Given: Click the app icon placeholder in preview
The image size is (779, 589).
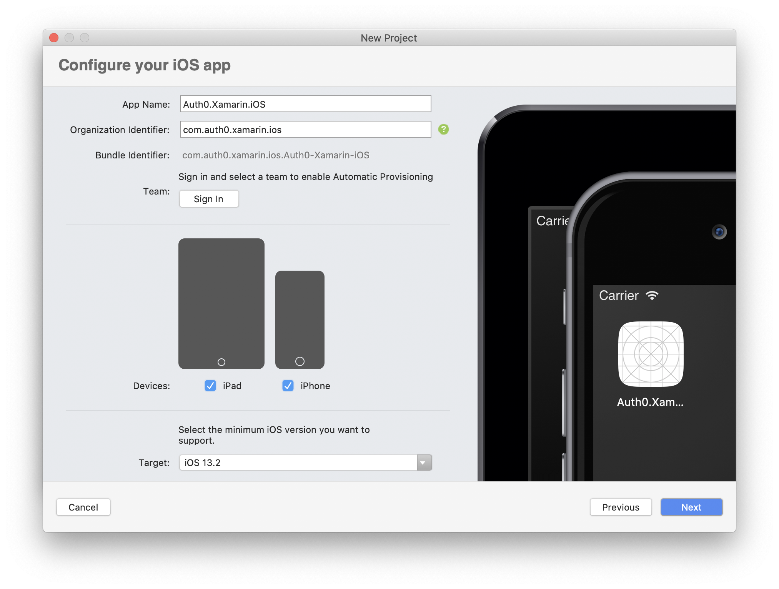Looking at the screenshot, I should (x=651, y=354).
